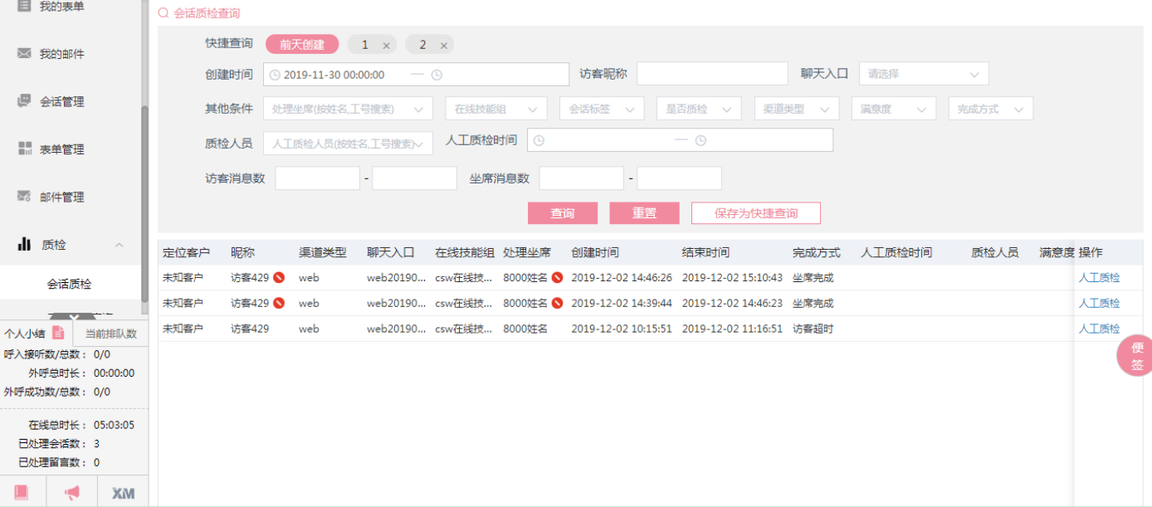Viewport: 1152px width, 507px height.
Task: Click the XM icon in bottom bar
Action: pyautogui.click(x=123, y=493)
